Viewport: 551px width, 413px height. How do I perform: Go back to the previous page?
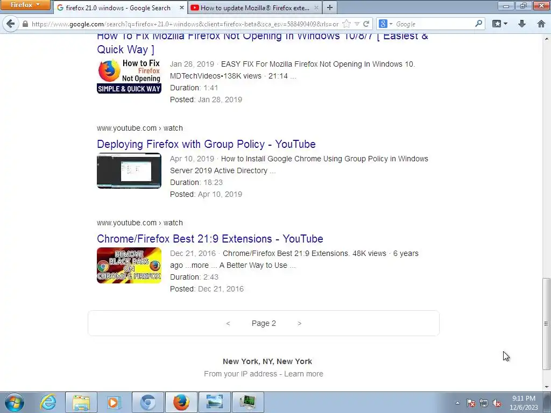11,24
